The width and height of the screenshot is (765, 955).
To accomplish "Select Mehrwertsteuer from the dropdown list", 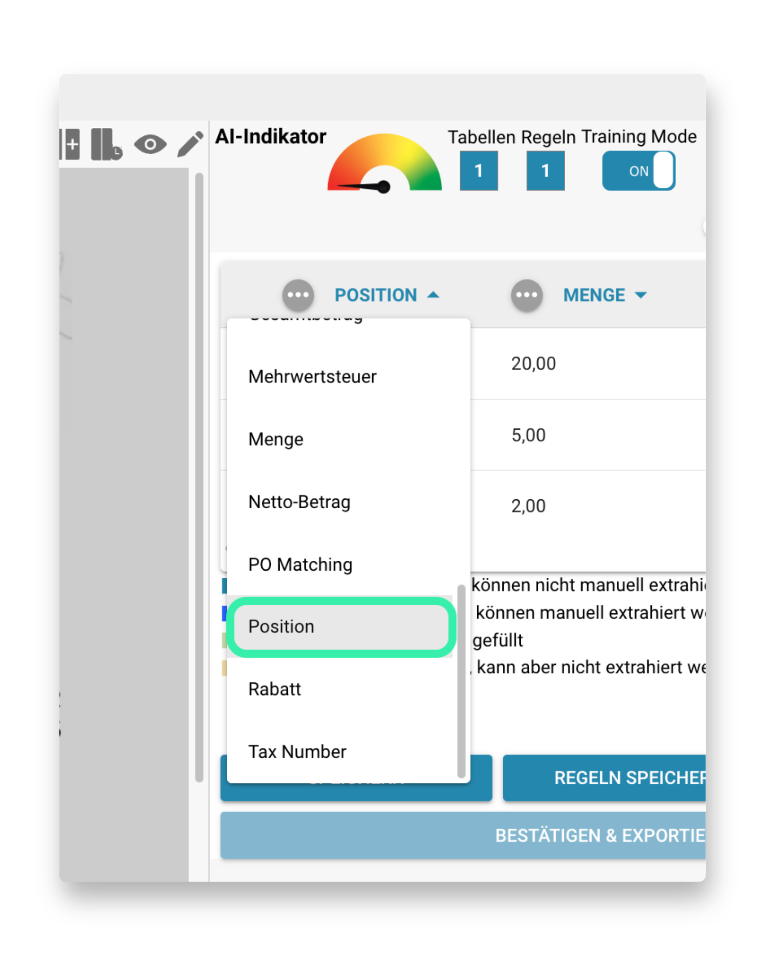I will (312, 377).
